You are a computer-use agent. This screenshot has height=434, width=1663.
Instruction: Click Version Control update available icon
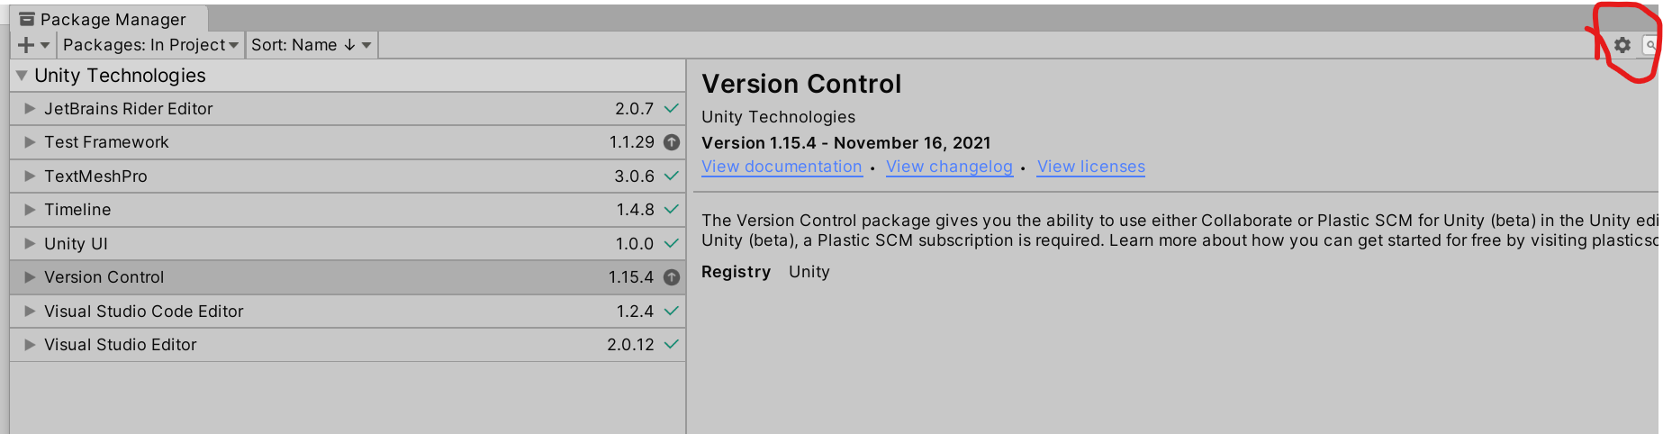[672, 277]
